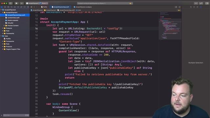Show the File inspector icon

(191, 7)
